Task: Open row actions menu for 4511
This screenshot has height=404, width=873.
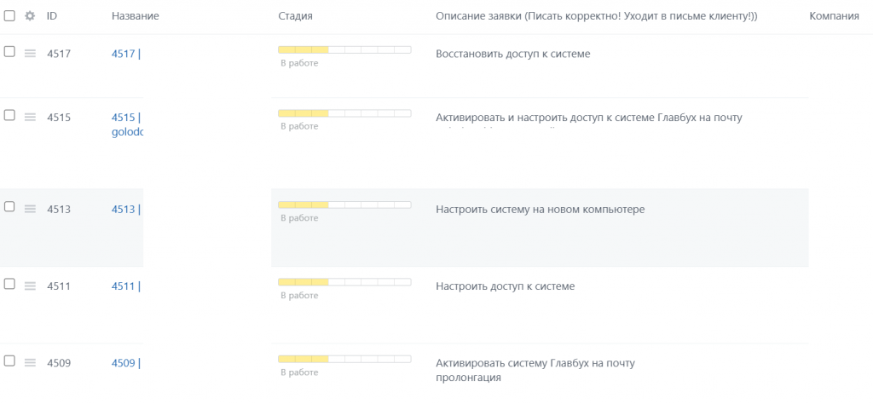Action: pos(30,286)
